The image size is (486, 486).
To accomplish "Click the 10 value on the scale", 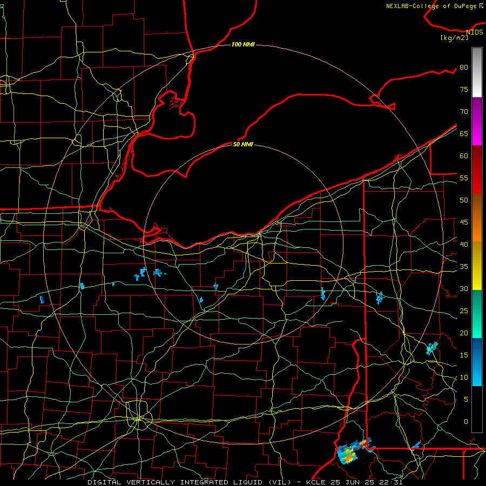I will [x=464, y=377].
